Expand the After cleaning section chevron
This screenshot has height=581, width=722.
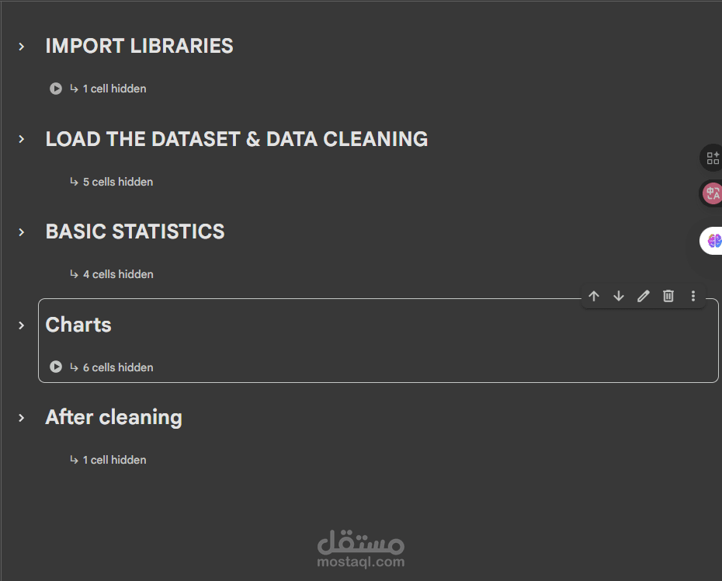pyautogui.click(x=22, y=418)
